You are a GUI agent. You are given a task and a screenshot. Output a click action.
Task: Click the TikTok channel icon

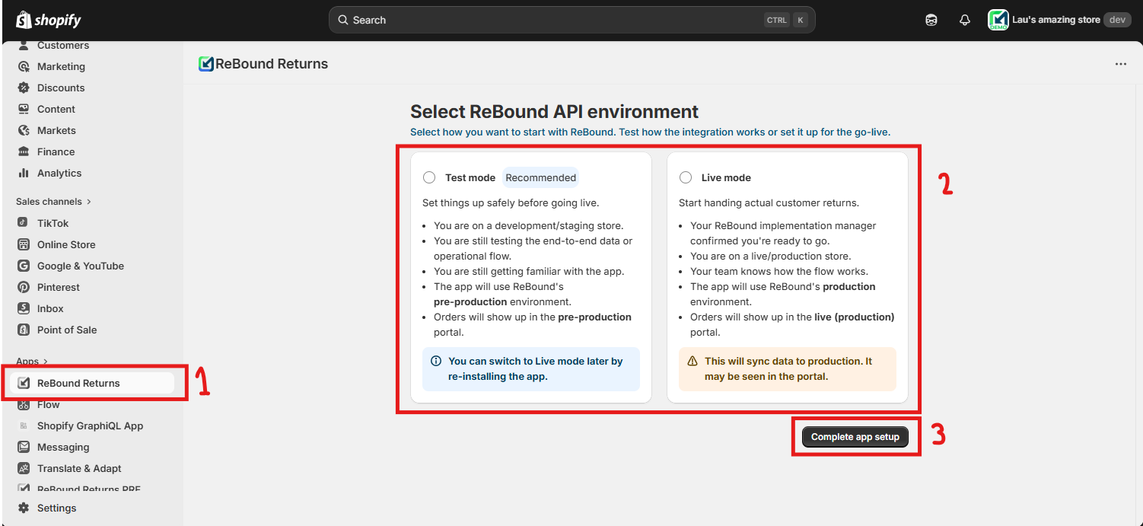[24, 223]
